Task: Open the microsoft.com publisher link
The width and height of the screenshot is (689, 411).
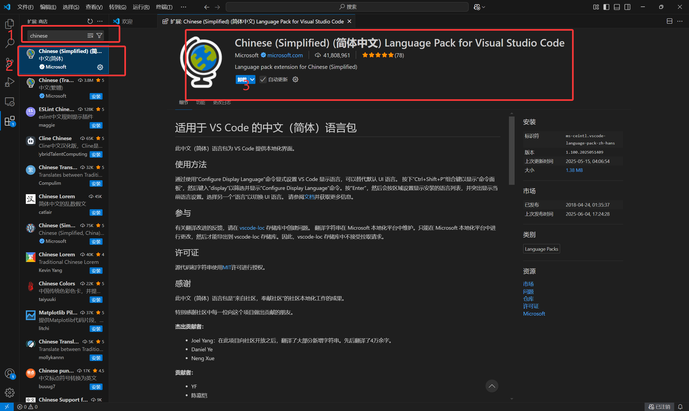Action: (285, 55)
